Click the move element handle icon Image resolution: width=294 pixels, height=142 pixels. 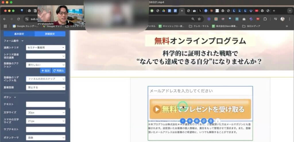click(x=190, y=121)
